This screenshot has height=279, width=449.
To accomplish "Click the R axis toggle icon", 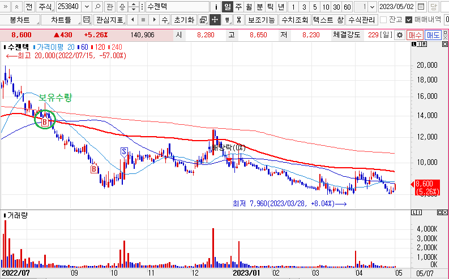I will coord(424,44).
